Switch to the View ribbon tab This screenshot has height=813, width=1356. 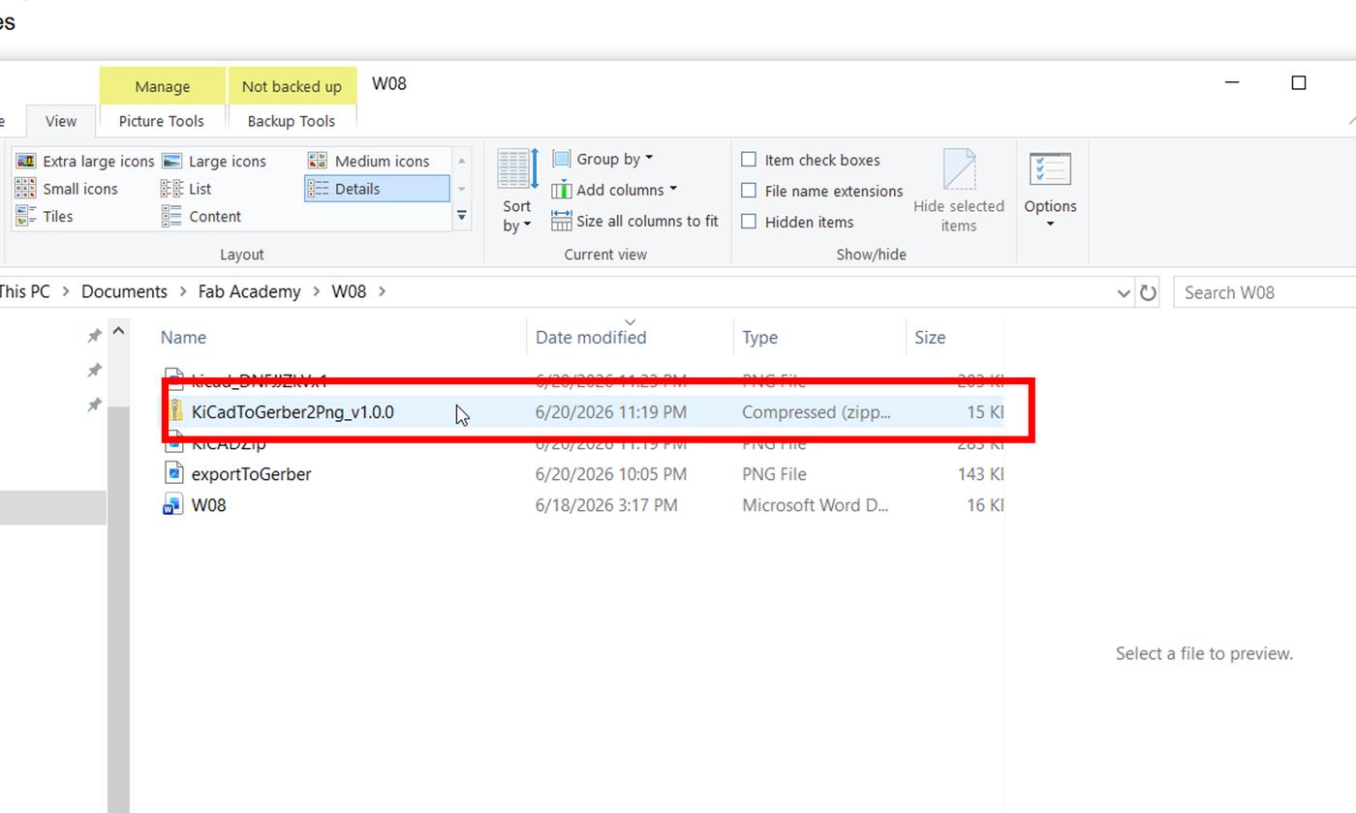pyautogui.click(x=60, y=121)
